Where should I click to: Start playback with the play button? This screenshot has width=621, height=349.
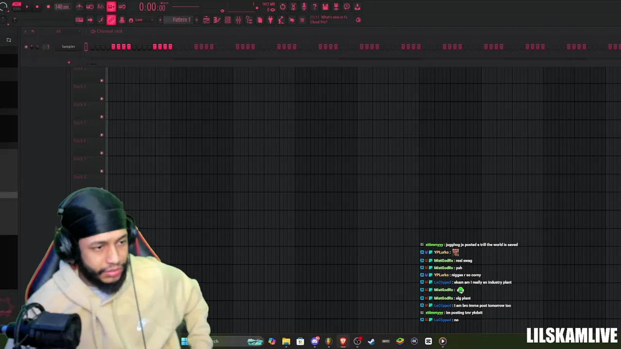[27, 7]
